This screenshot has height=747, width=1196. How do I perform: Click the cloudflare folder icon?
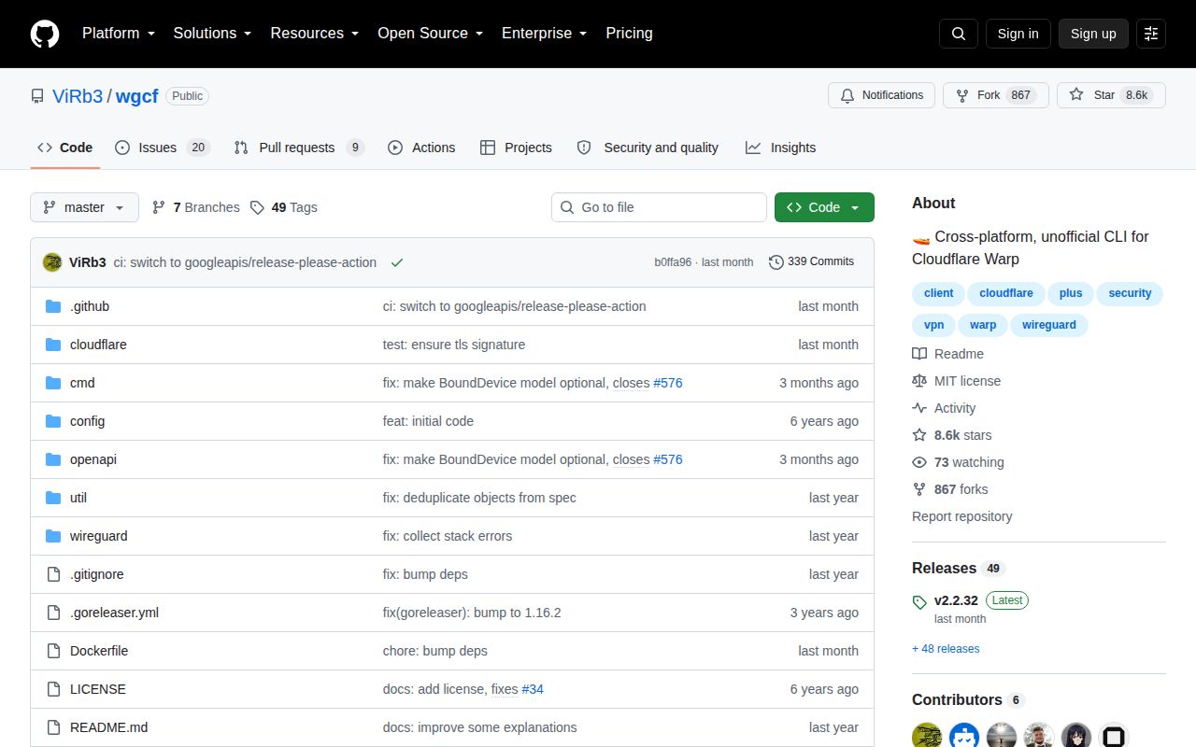tap(53, 345)
